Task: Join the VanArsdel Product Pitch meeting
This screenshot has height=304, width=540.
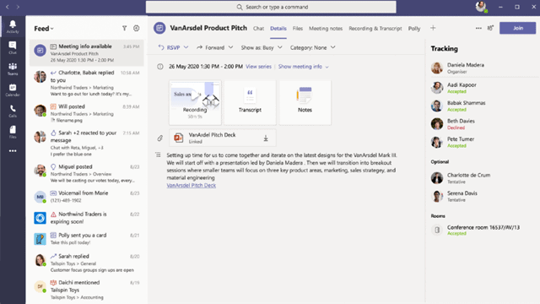Action: coord(517,28)
